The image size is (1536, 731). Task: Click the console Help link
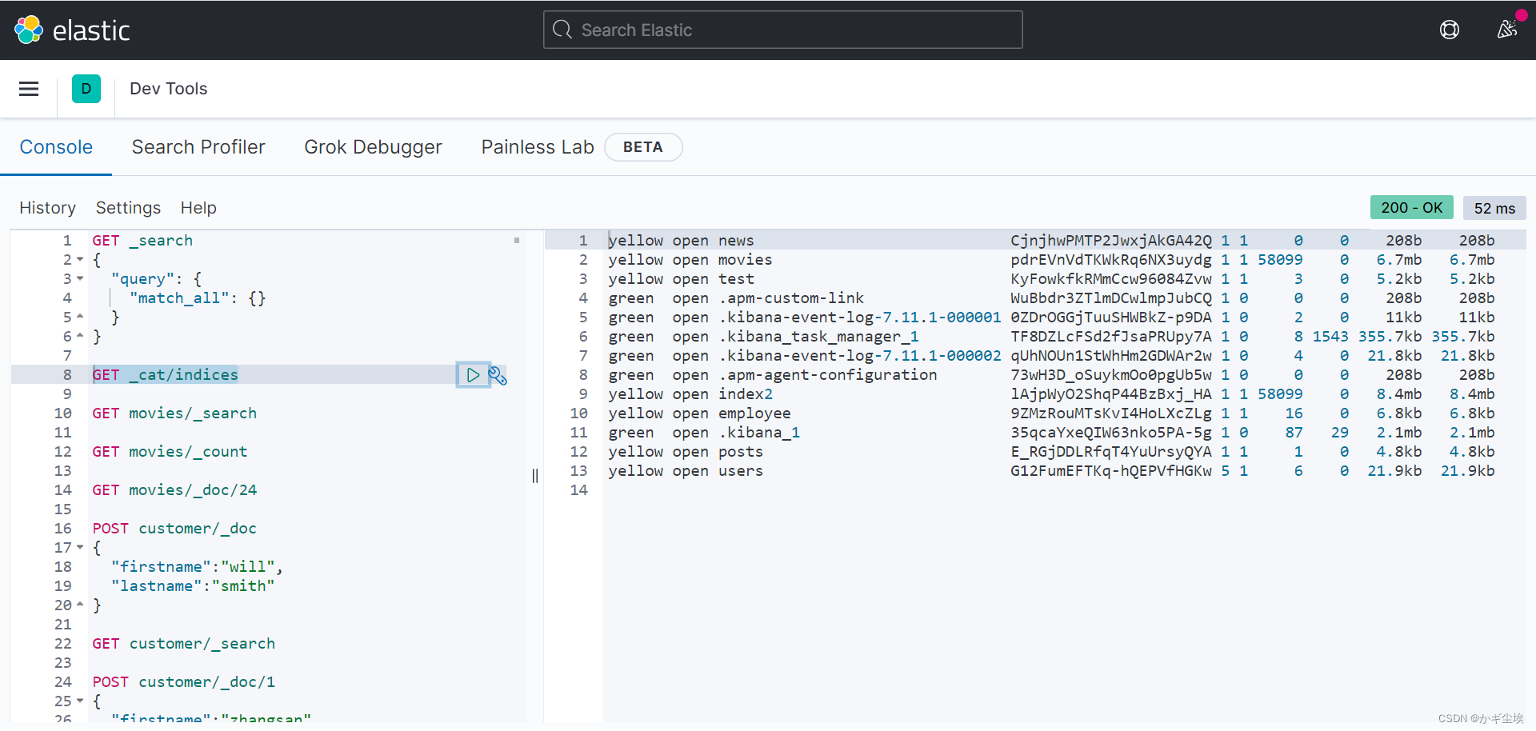198,208
